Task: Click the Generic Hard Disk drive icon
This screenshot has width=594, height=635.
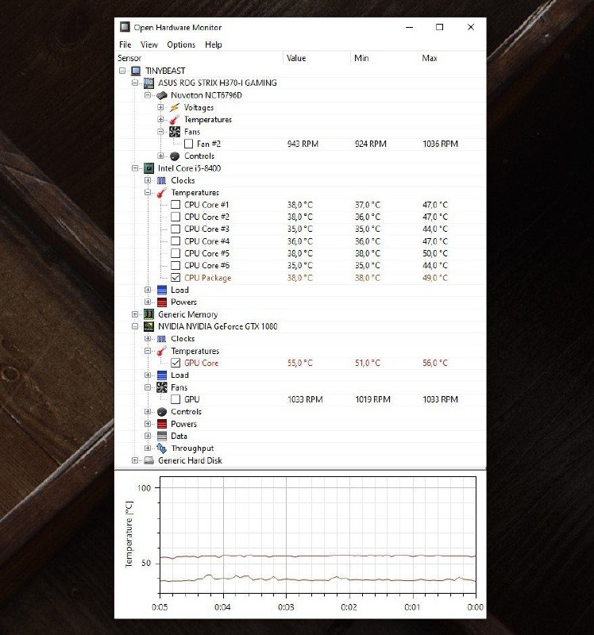Action: pos(148,460)
